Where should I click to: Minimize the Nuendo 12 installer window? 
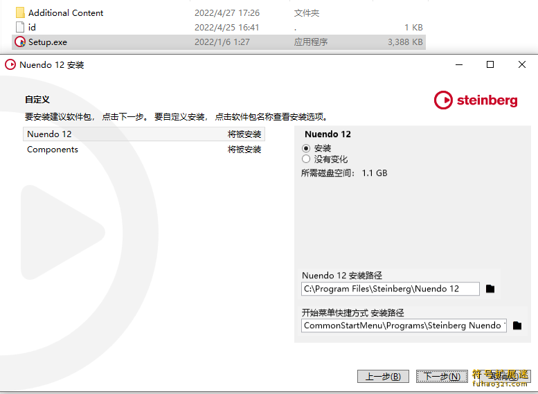click(x=459, y=64)
